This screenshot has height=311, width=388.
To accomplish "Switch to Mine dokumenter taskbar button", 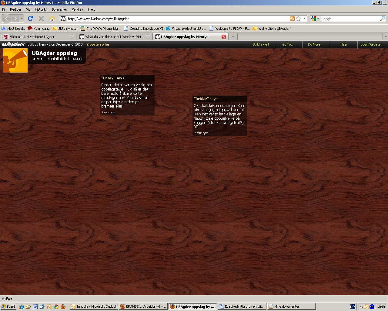I will (292, 306).
